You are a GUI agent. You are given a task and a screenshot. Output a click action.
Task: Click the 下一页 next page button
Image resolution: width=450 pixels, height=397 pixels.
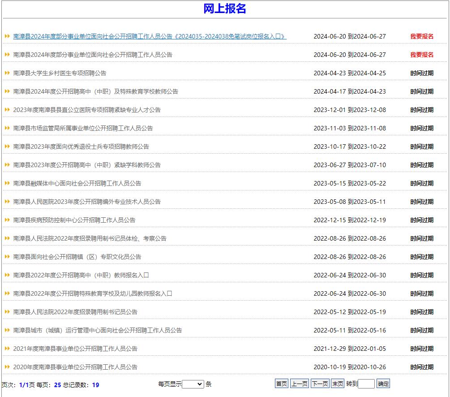pyautogui.click(x=320, y=384)
